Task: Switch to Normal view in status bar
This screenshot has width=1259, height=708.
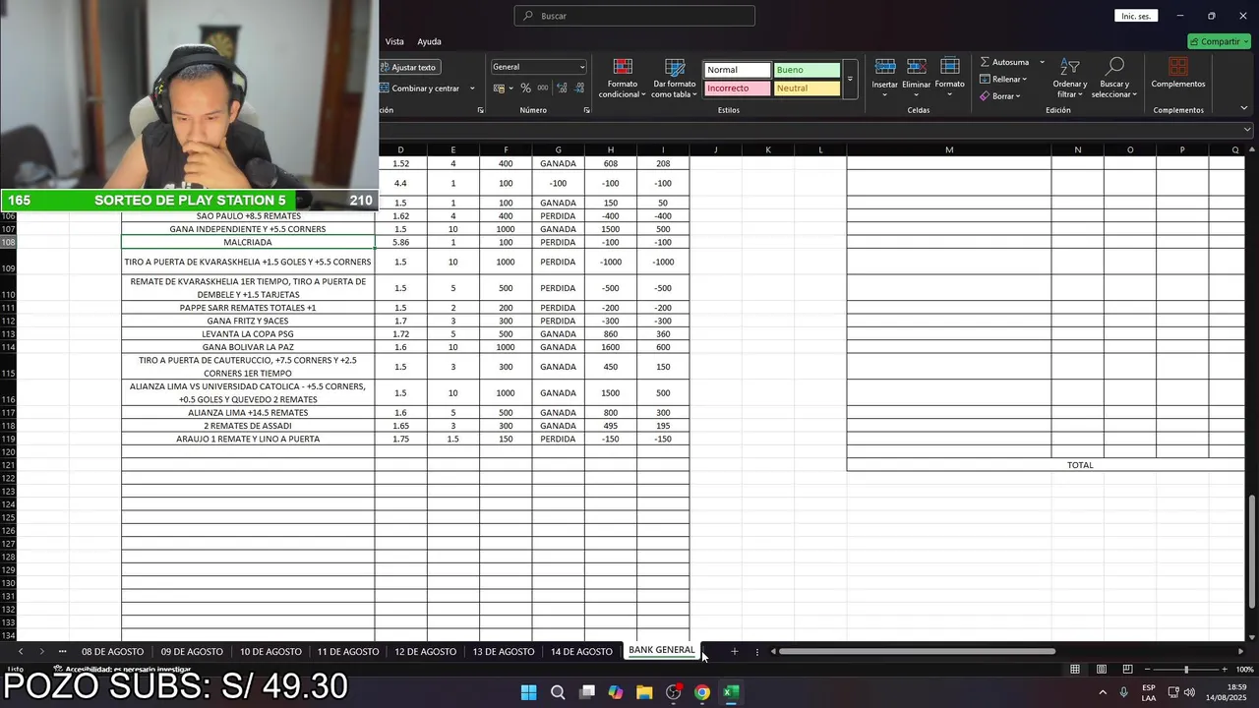Action: pos(1075,670)
